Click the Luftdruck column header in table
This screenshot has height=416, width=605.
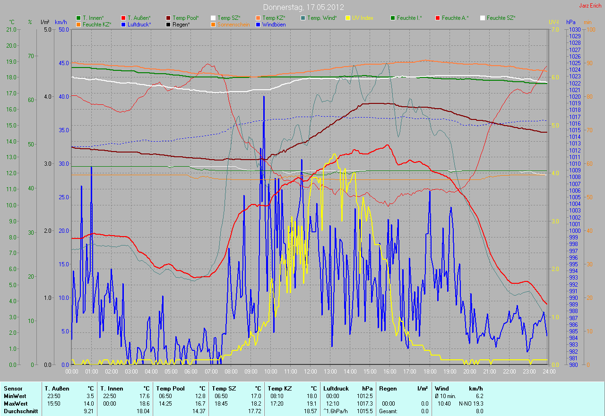(x=336, y=389)
